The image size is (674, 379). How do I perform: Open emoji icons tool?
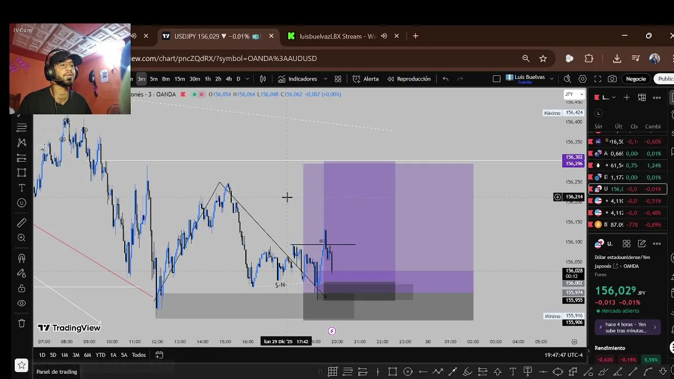[22, 203]
